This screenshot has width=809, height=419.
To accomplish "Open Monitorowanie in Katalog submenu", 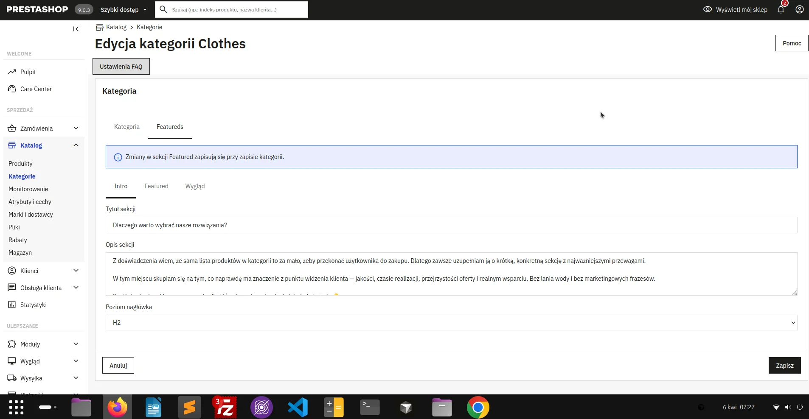I will click(x=28, y=189).
